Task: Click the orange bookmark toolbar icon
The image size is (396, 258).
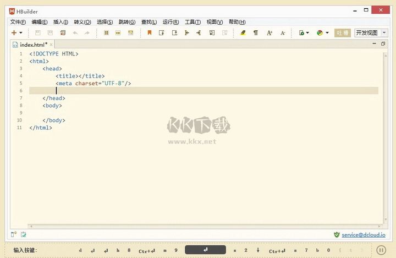Action: coord(149,33)
